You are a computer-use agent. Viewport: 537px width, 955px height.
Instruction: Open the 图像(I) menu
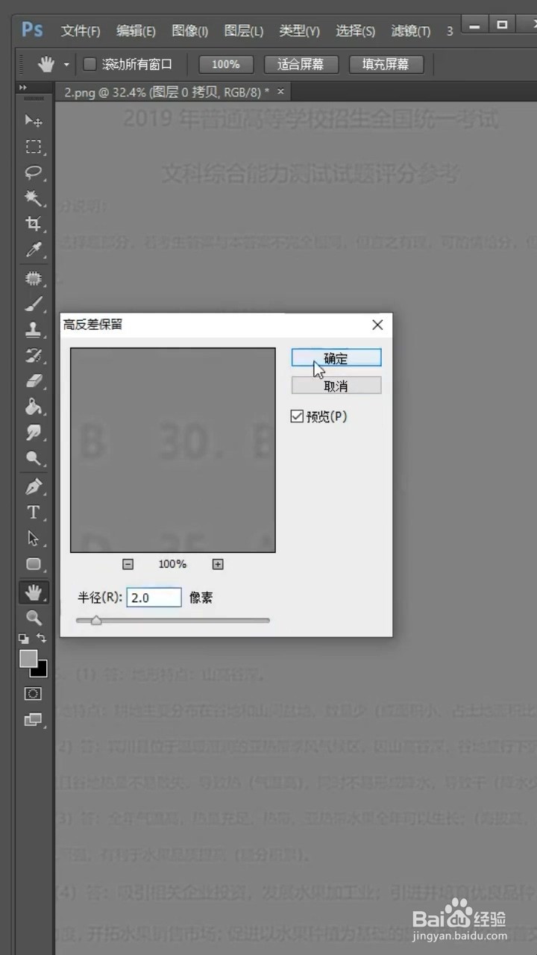tap(190, 31)
